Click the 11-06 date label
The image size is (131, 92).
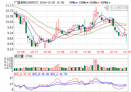[x=60, y=52]
